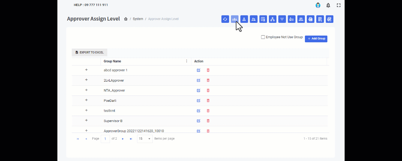This screenshot has height=161, width=402.
Task: Click the refresh icon in the toolbar
Action: coord(225,19)
